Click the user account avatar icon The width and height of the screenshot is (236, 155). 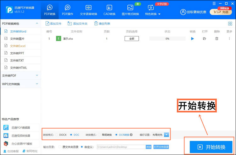(183, 12)
